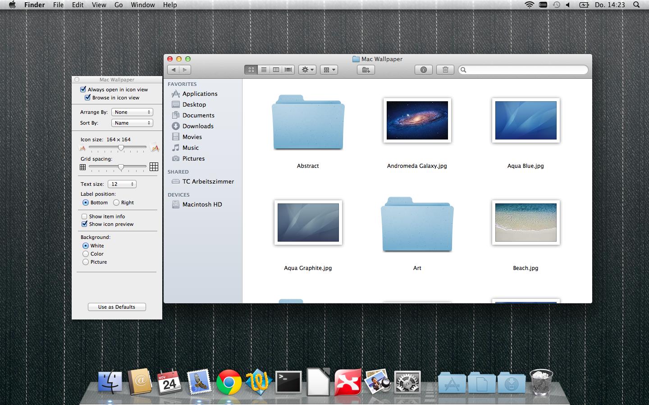Go back with the toolbar arrow
The width and height of the screenshot is (649, 405).
174,70
